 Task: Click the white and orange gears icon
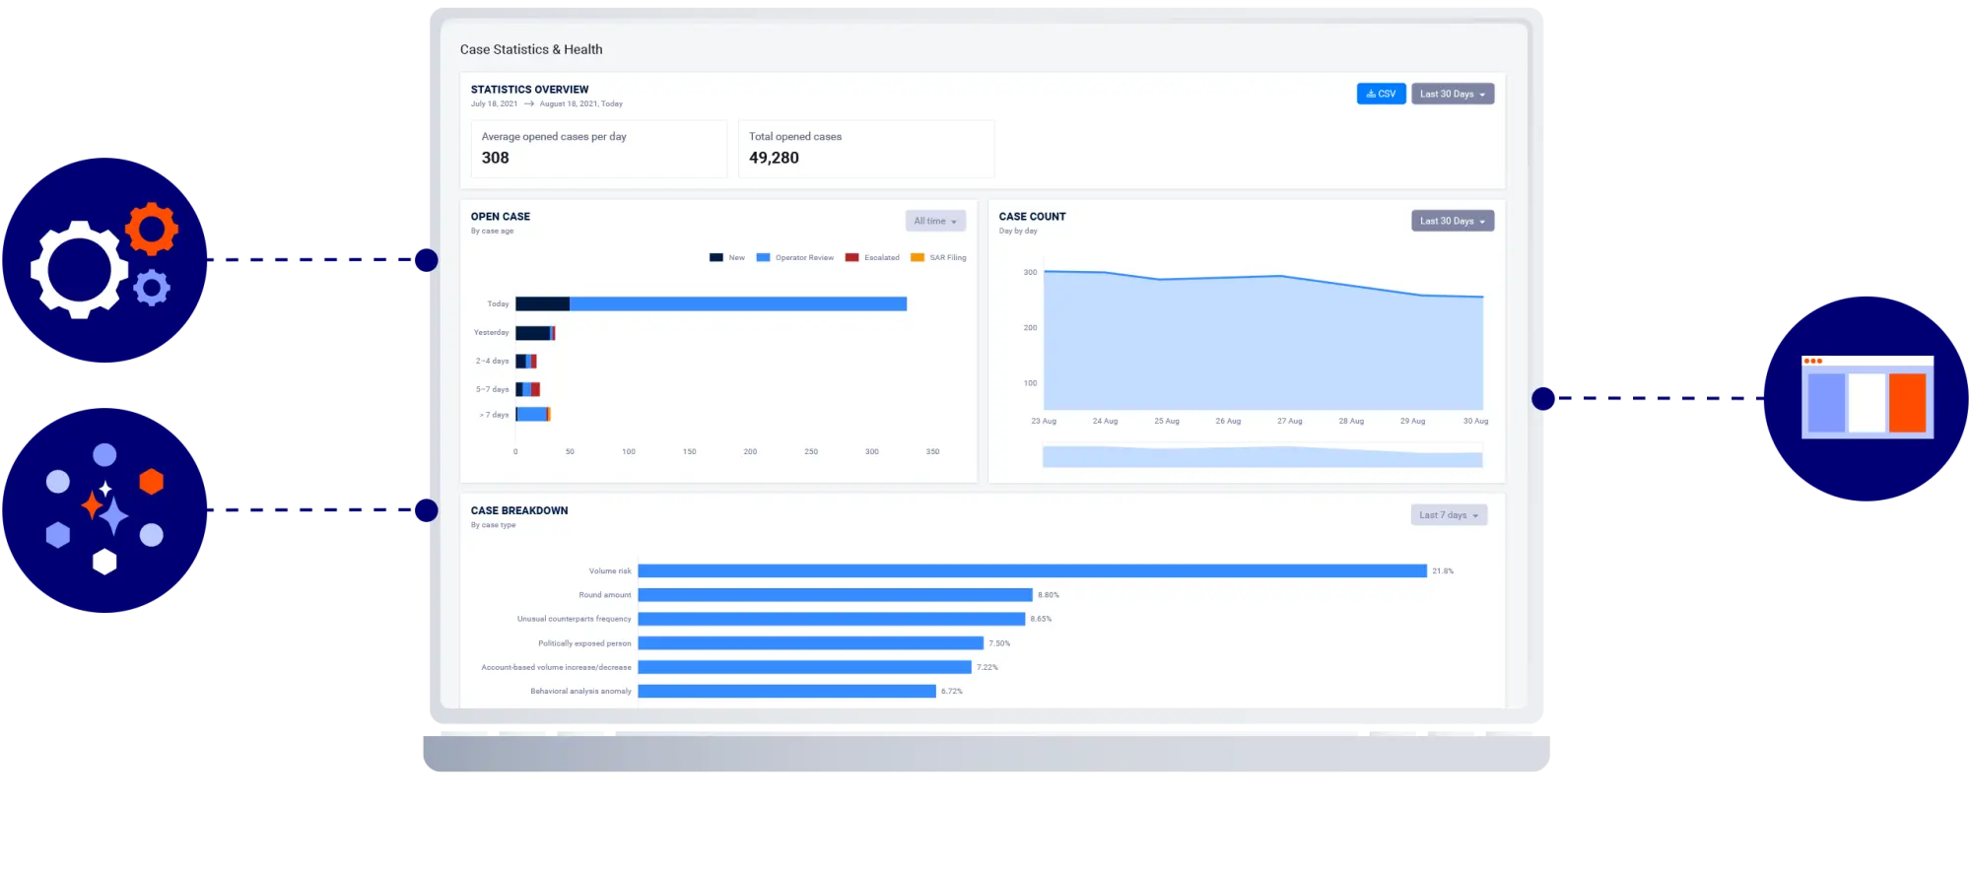click(104, 260)
